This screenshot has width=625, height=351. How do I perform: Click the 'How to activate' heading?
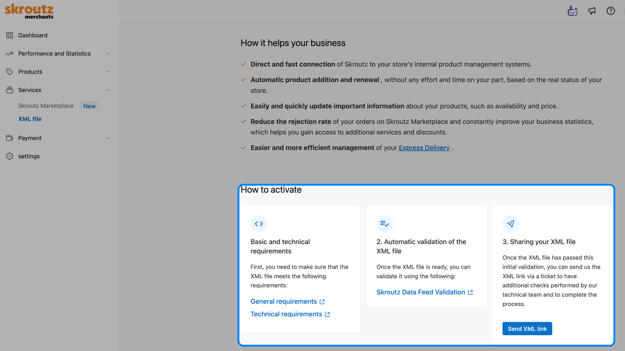pyautogui.click(x=271, y=190)
